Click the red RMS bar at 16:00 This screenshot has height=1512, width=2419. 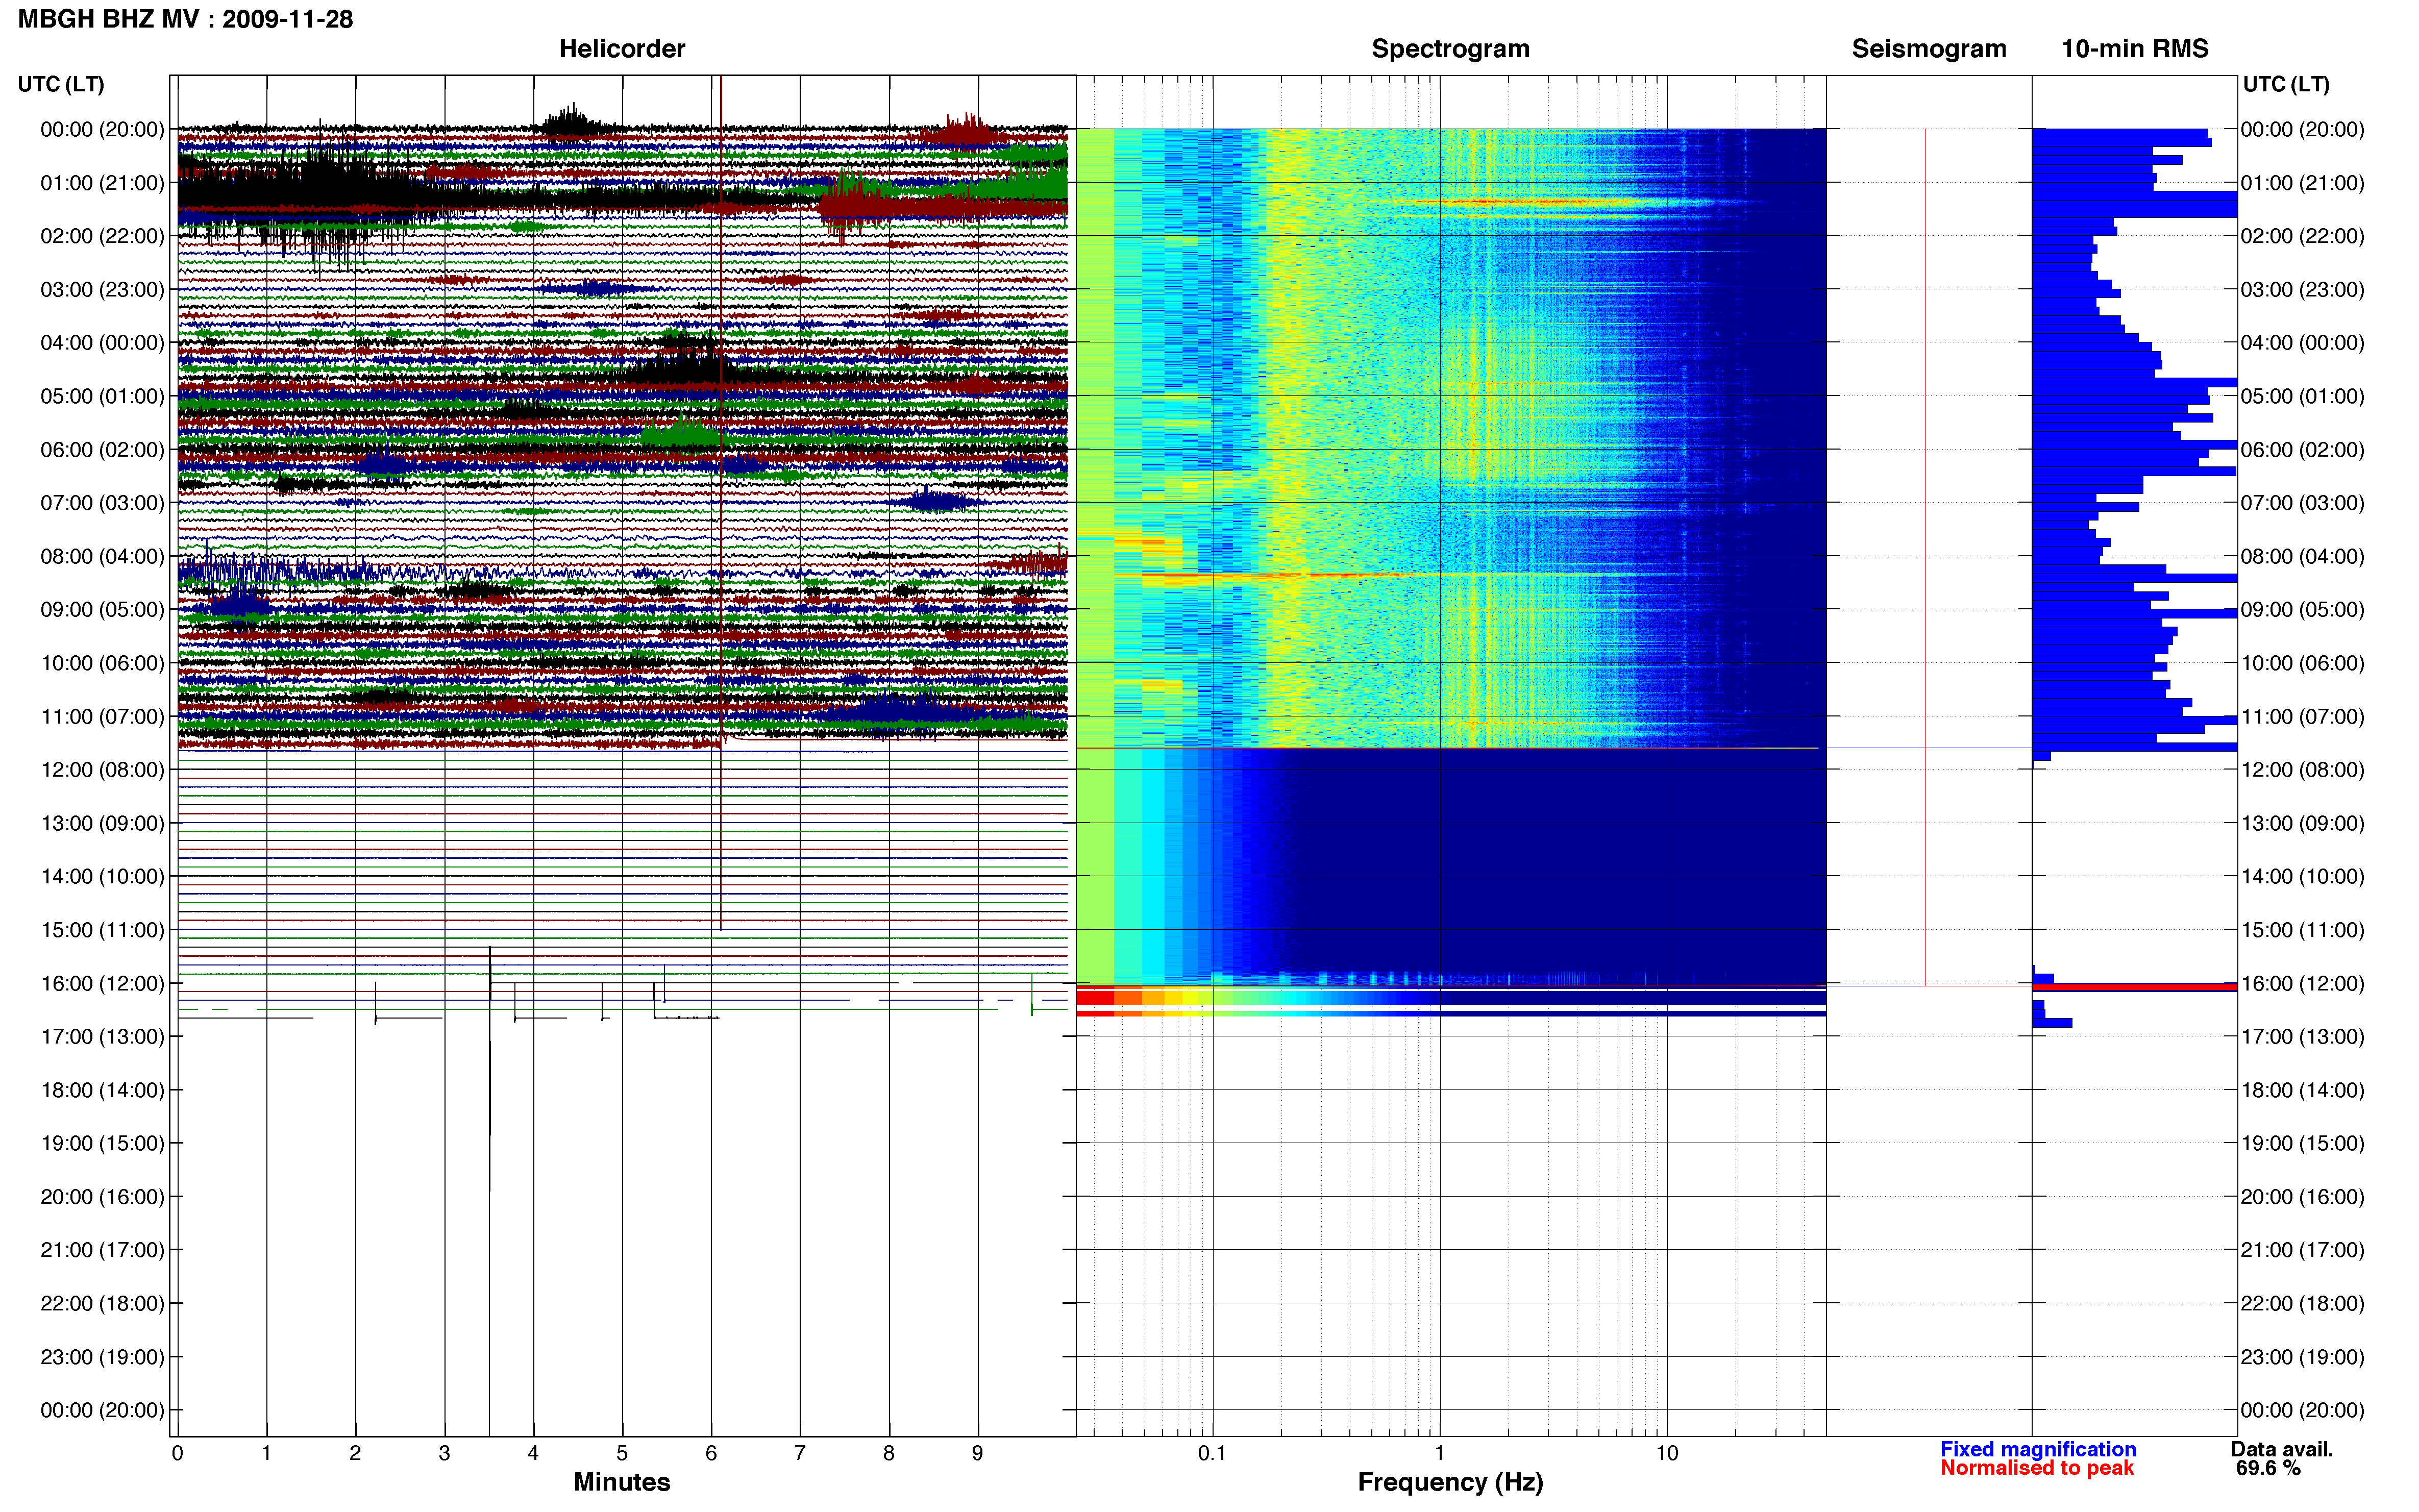[x=2134, y=987]
